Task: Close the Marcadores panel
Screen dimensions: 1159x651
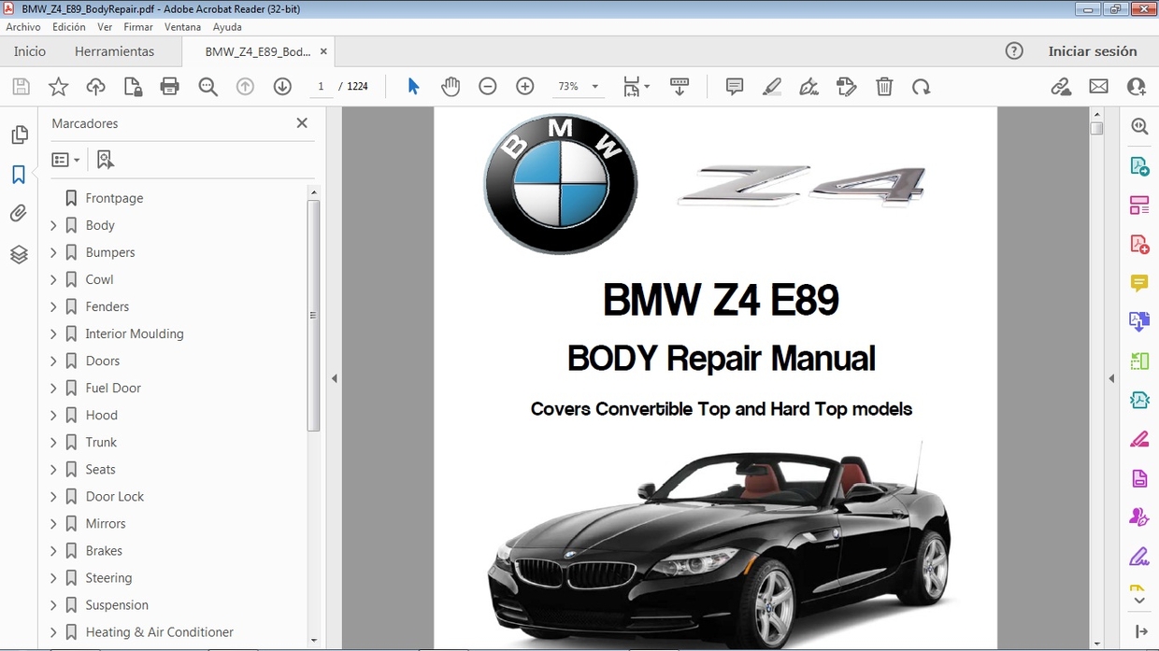Action: click(x=301, y=122)
